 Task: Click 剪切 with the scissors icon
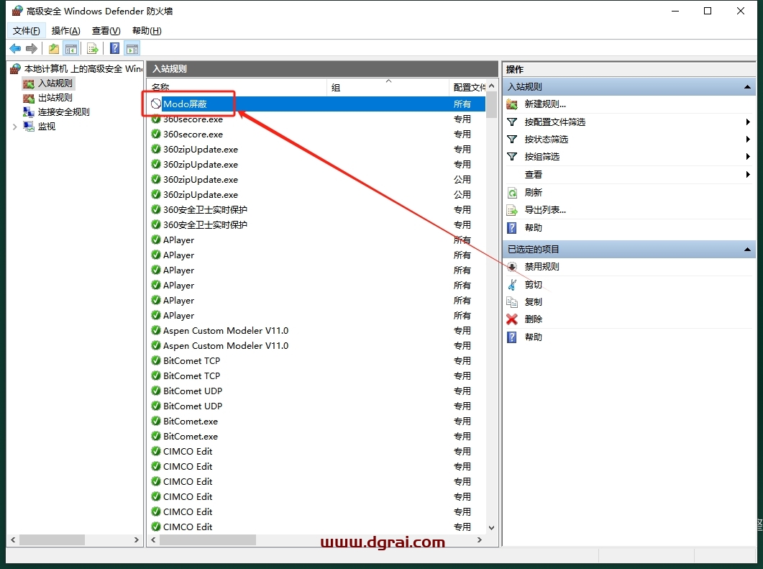[x=534, y=284]
